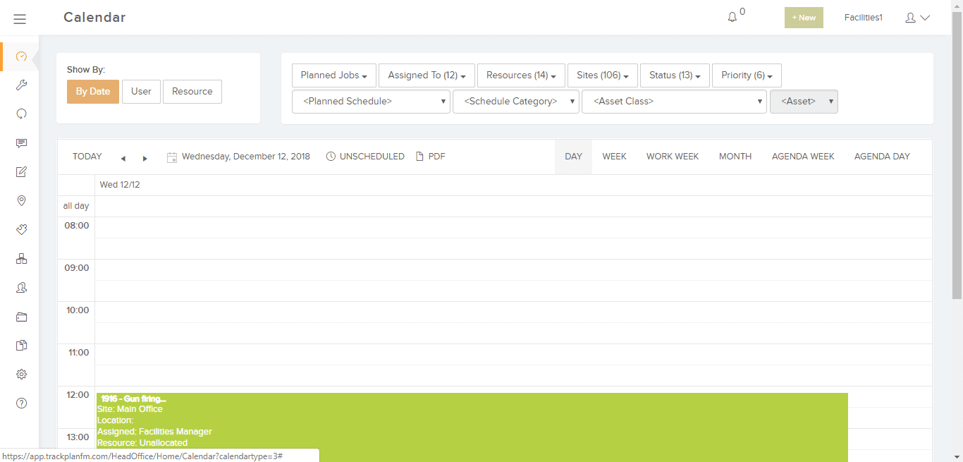Image resolution: width=963 pixels, height=462 pixels.
Task: Open notifications bell
Action: coord(732,18)
